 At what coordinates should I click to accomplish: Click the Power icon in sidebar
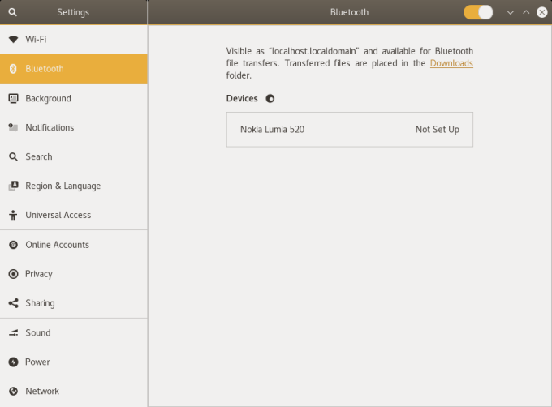pyautogui.click(x=13, y=362)
